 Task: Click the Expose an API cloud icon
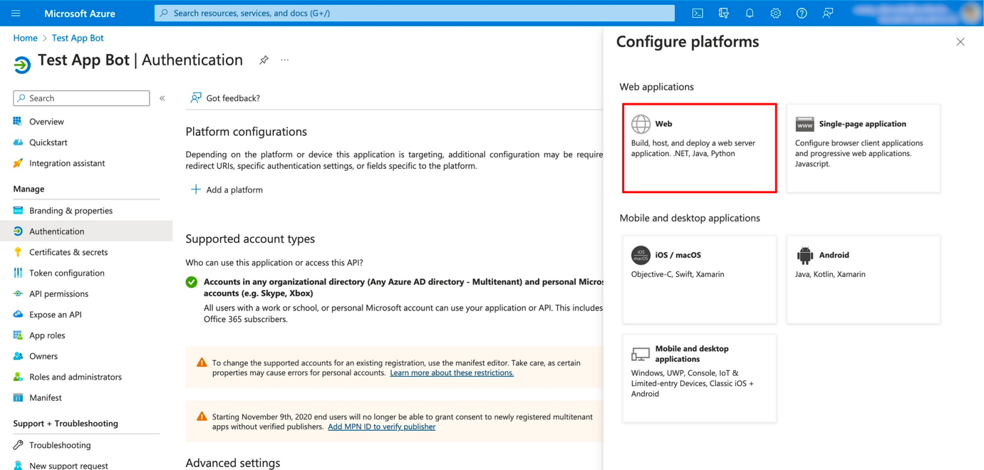click(x=18, y=314)
